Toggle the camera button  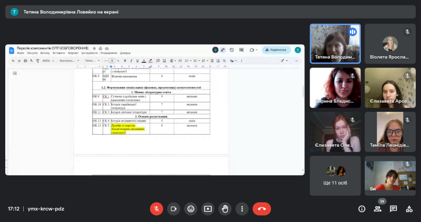pos(174,209)
